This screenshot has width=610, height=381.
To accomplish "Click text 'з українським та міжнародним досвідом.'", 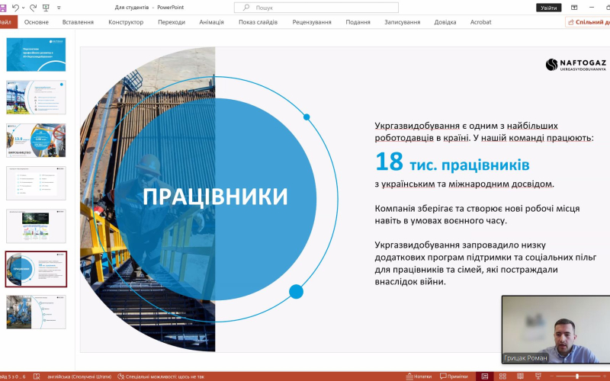I will 464,184.
